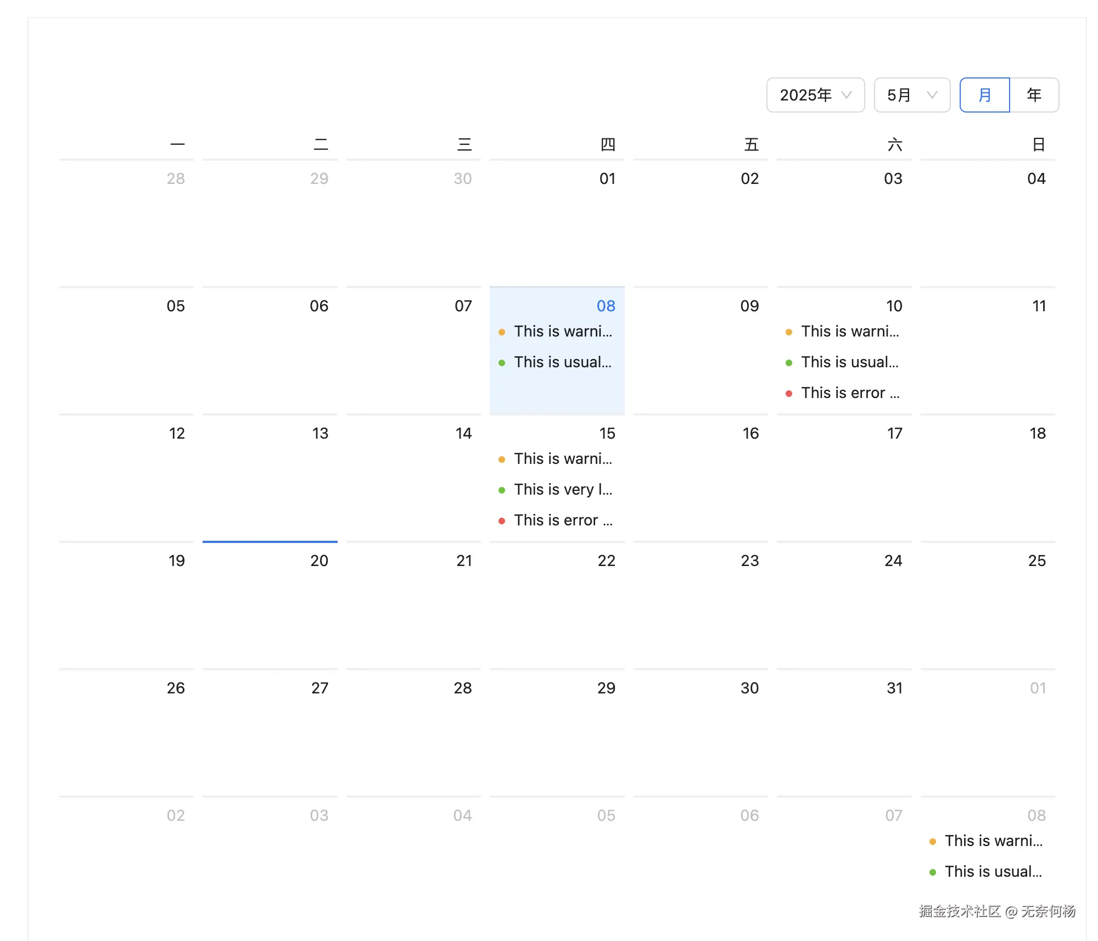Click green dot of usual event on 10
Screen dimensions: 1098x941
tap(789, 363)
